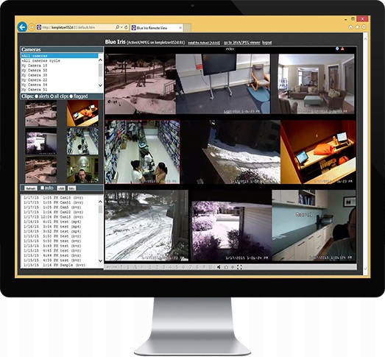This screenshot has height=357, width=385.
Task: Open the browser tools gear icon
Action: [x=364, y=27]
